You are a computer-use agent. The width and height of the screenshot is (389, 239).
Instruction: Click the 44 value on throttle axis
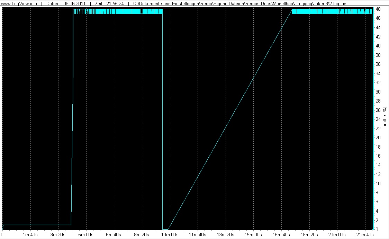pos(378,27)
